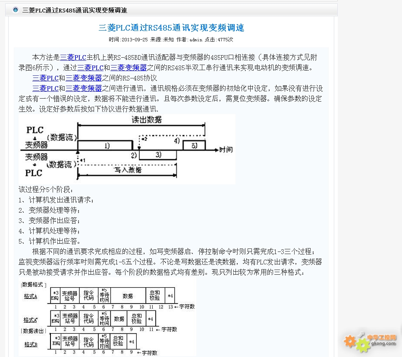This screenshot has height=357, width=402.
Task: Open 三菱PLC link before '主机上装RS-485BD'
Action: [x=73, y=57]
